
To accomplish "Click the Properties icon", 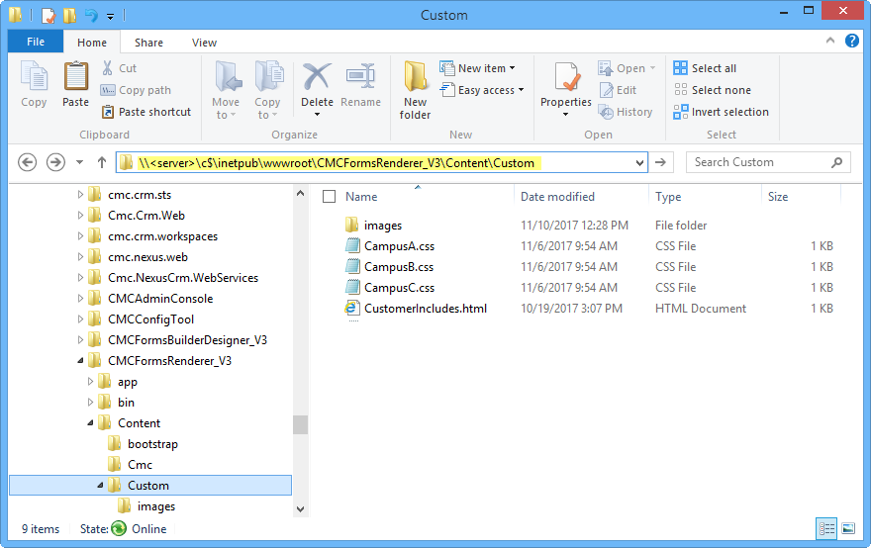I will [x=566, y=77].
